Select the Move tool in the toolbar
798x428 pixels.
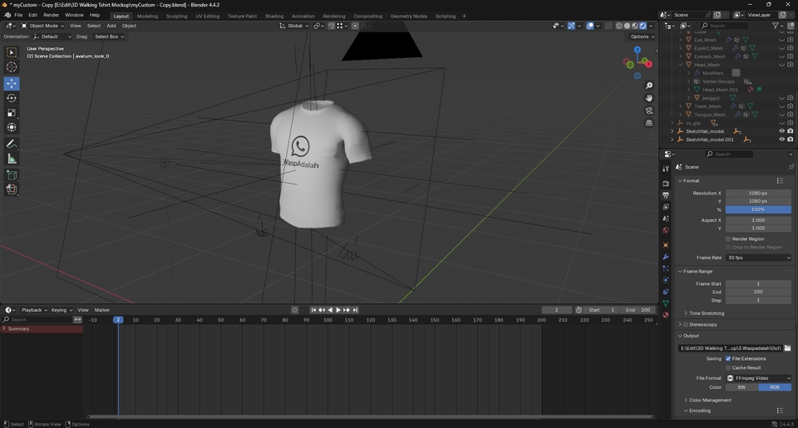coord(12,83)
